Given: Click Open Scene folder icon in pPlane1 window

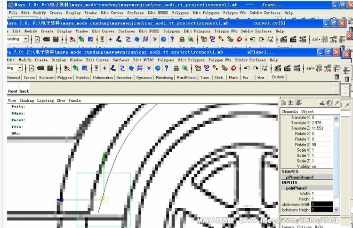Looking at the screenshot, I should click(x=40, y=68).
